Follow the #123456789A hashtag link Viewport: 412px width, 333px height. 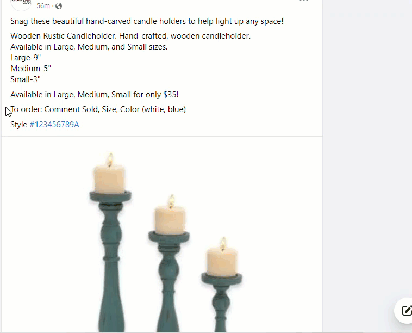[x=54, y=125]
